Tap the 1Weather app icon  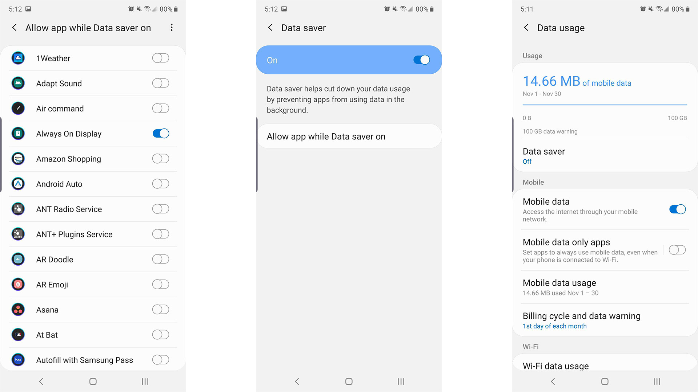tap(18, 57)
